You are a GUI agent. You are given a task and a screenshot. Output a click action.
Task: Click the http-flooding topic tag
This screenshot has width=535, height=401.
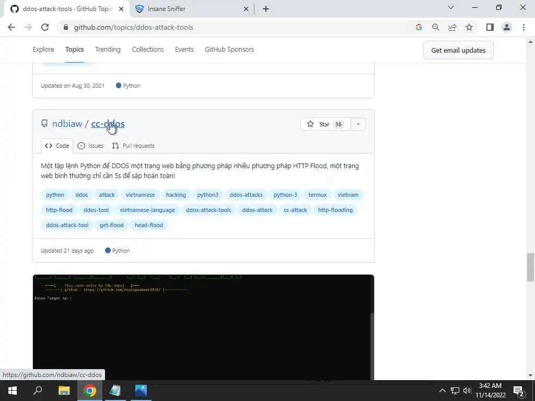coord(335,210)
